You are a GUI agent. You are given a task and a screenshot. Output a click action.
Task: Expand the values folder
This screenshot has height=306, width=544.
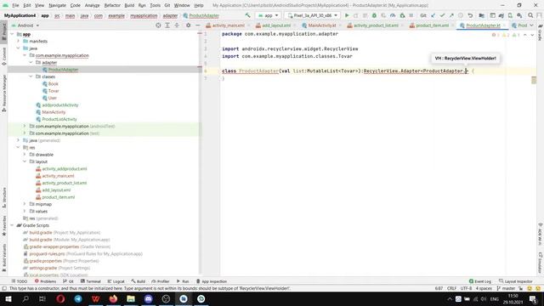pos(25,211)
